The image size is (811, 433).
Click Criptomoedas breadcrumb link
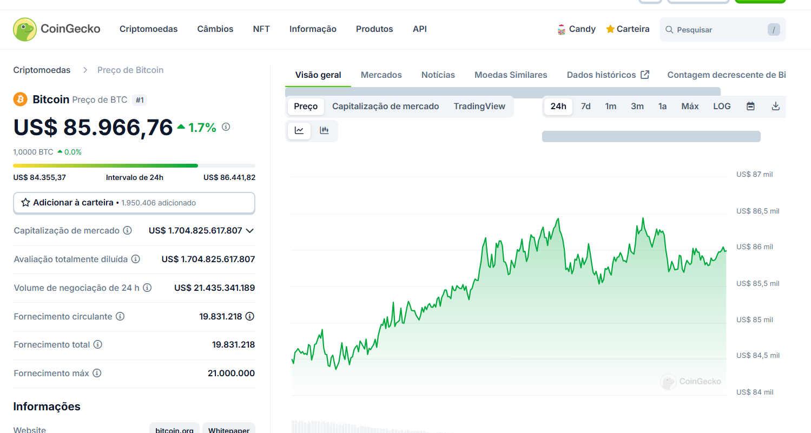[x=42, y=70]
